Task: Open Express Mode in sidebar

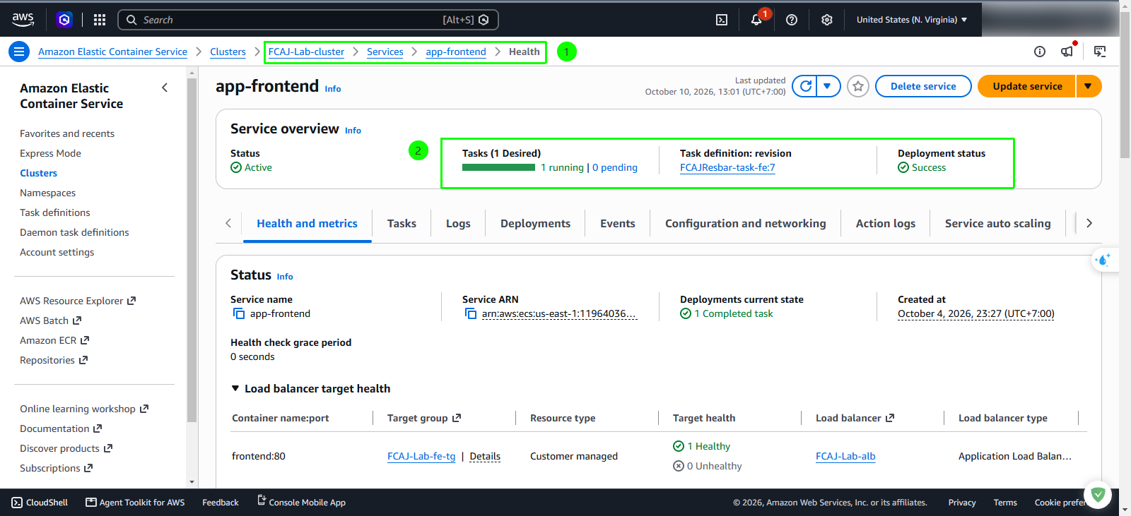Action: pos(50,153)
